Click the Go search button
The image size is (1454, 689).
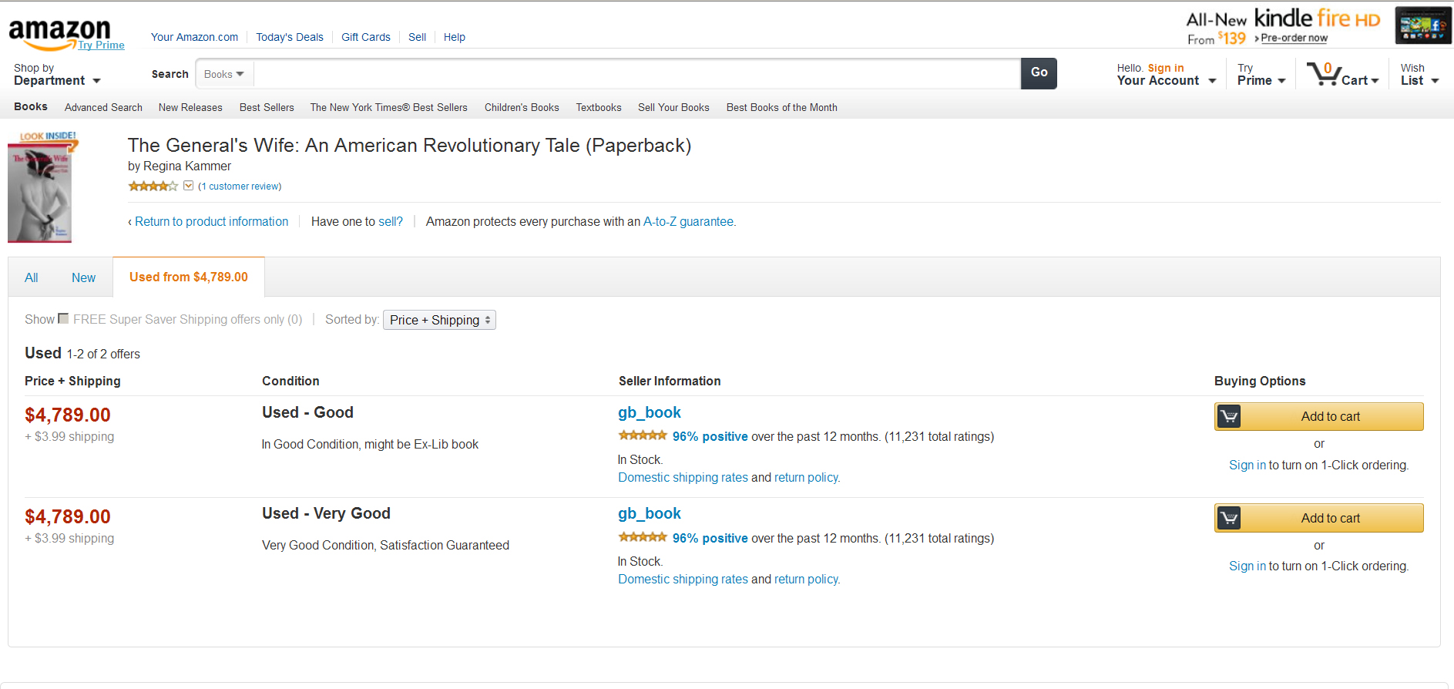tap(1039, 73)
